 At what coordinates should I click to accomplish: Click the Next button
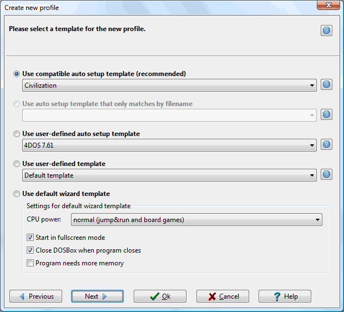click(x=97, y=296)
